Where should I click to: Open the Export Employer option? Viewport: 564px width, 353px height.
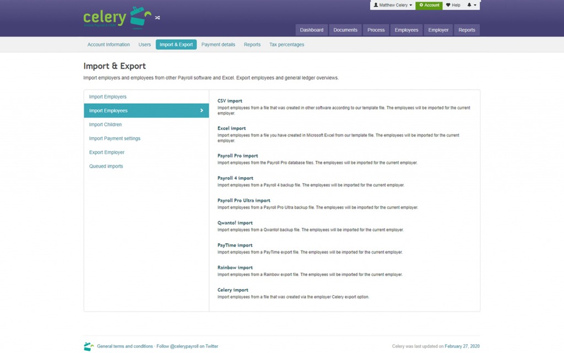tap(147, 152)
